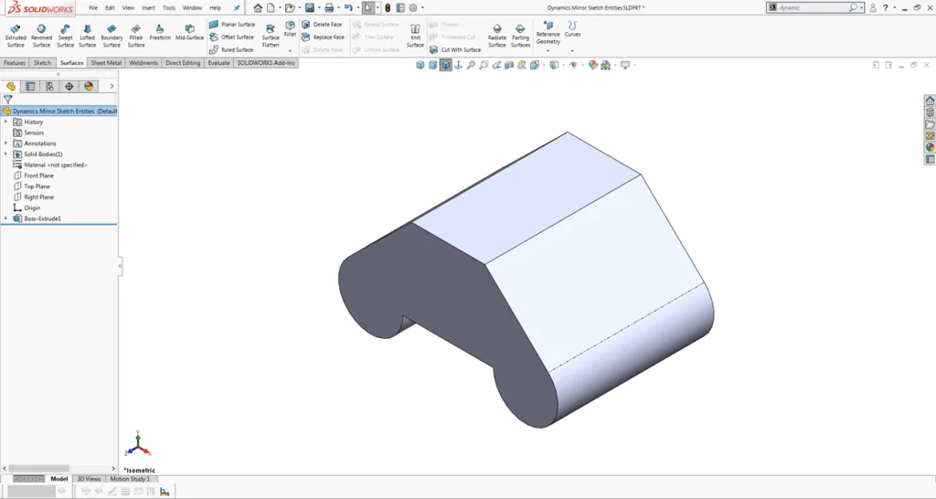
Task: Select the Freeform tool
Action: (160, 32)
